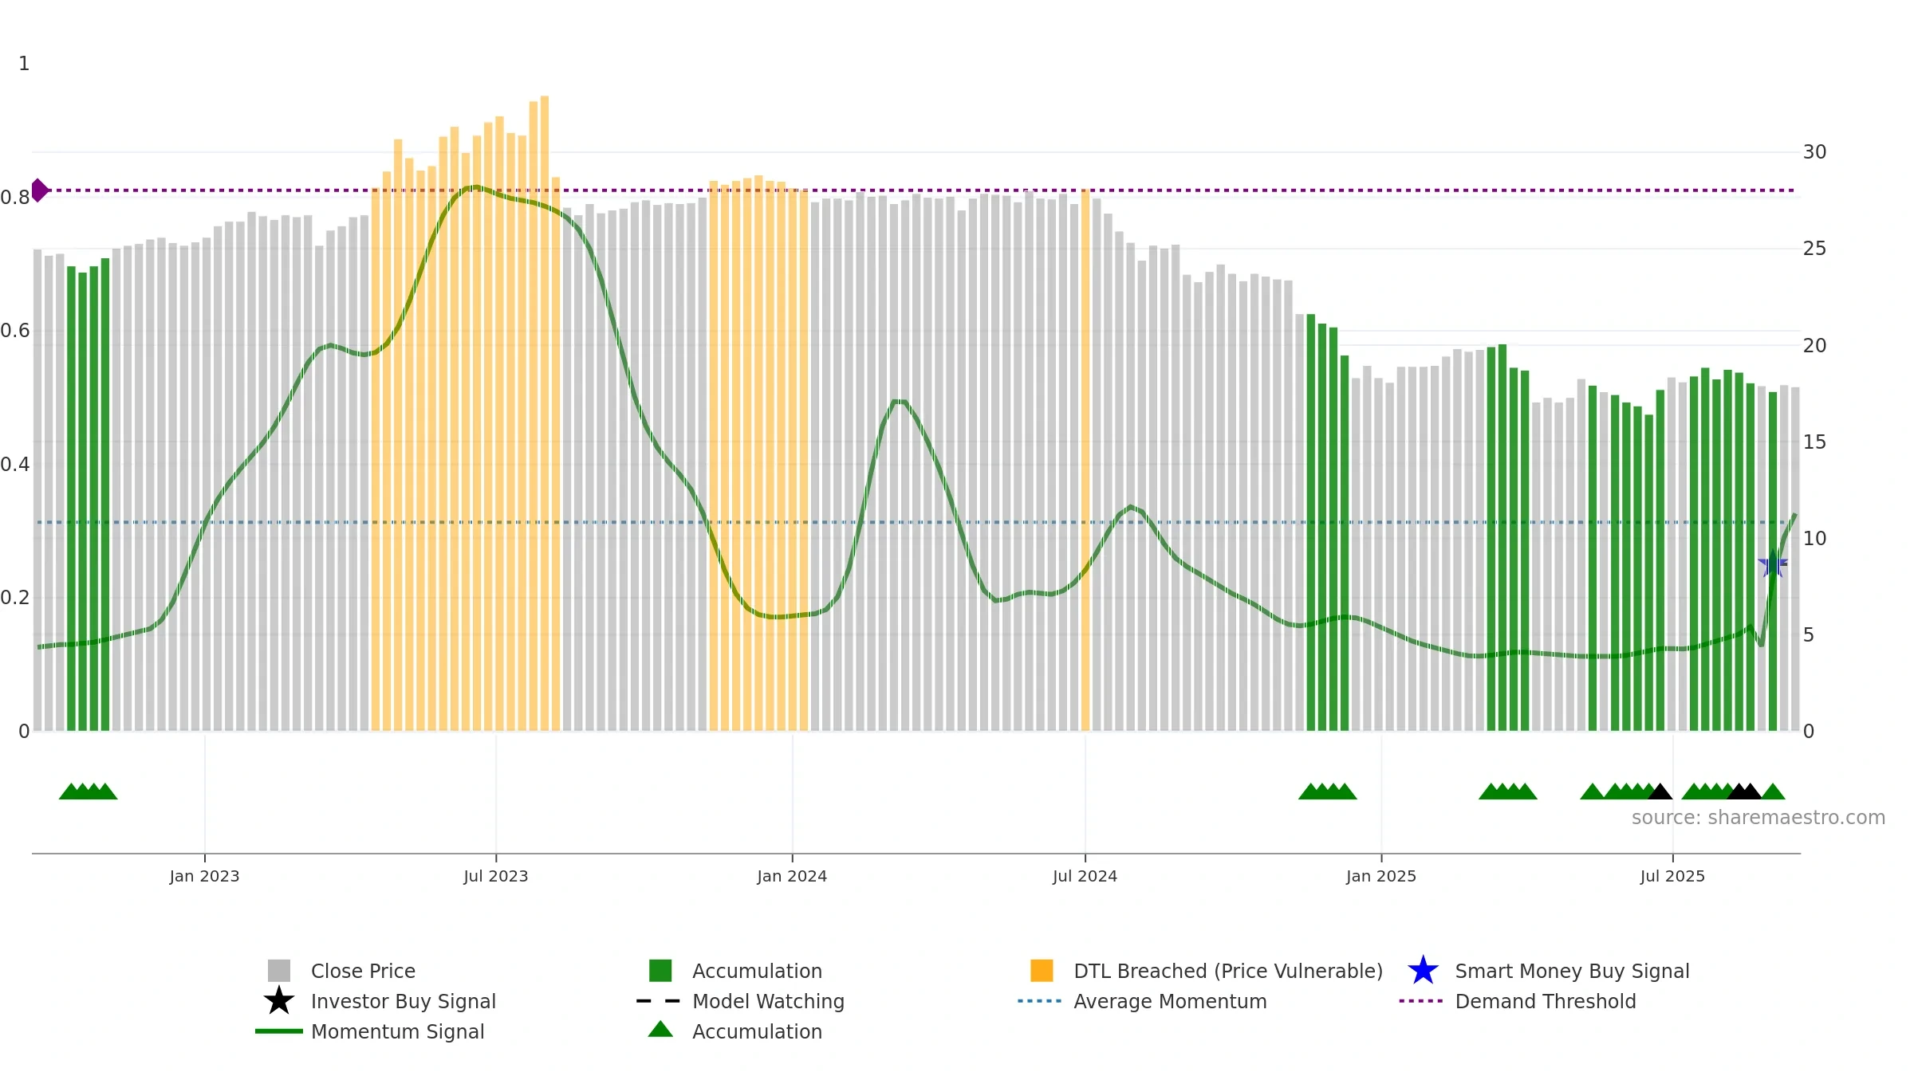Click the Jan 2024 axis label

792,877
